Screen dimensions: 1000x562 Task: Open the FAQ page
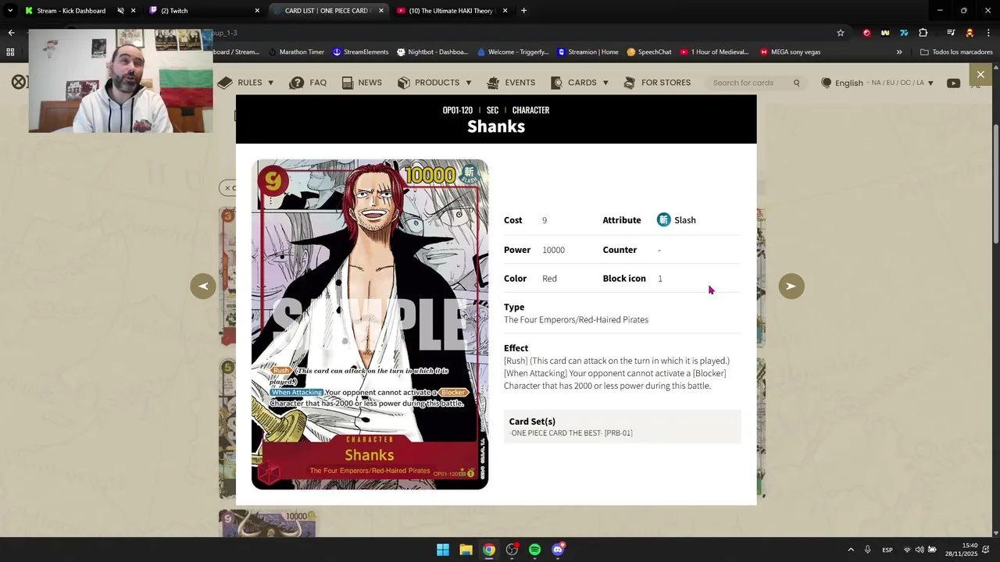[308, 83]
